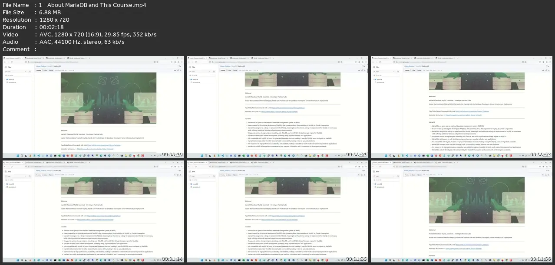Select the duration value 00:02:18
555x265 pixels.
coord(52,27)
